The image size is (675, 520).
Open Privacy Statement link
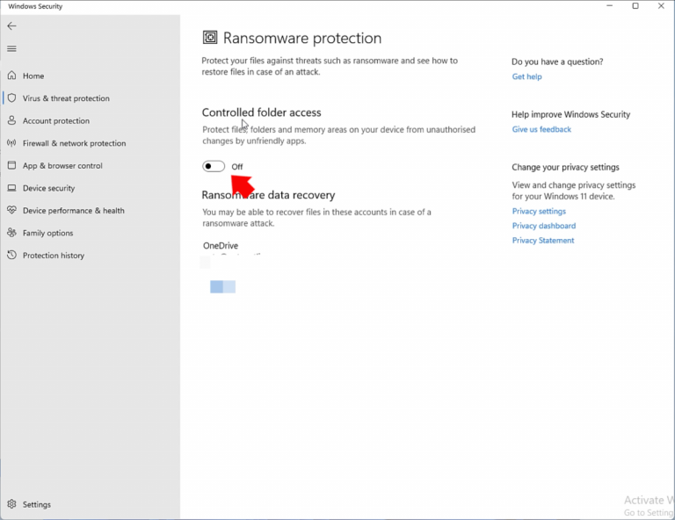point(543,241)
